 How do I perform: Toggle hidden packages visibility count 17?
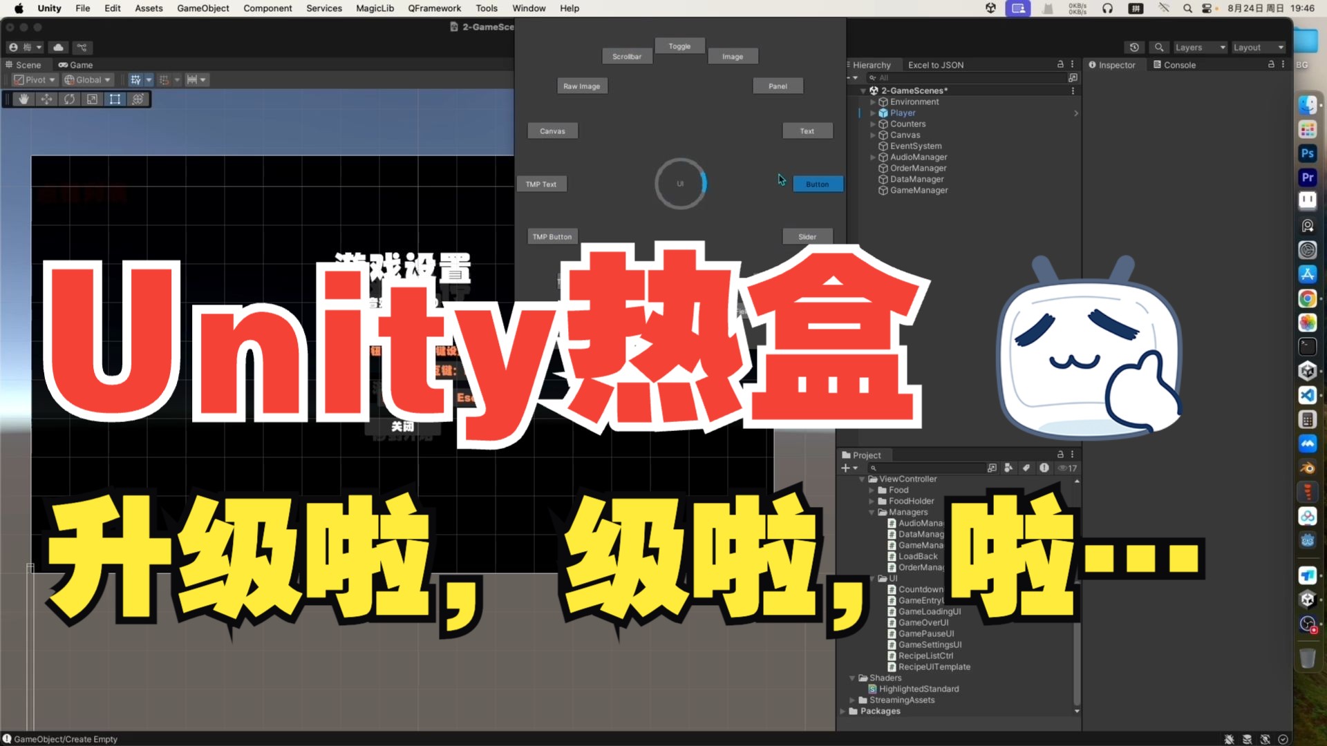pos(1068,468)
